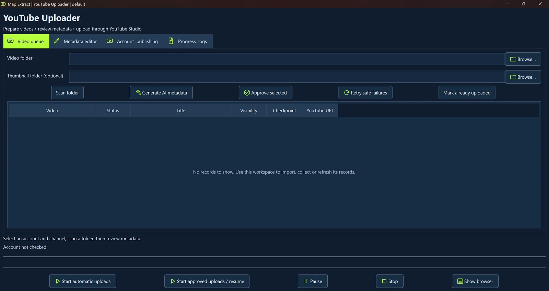Viewport: 549px width, 291px height.
Task: Click the play icon on Start approved uploads
Action: 173,281
